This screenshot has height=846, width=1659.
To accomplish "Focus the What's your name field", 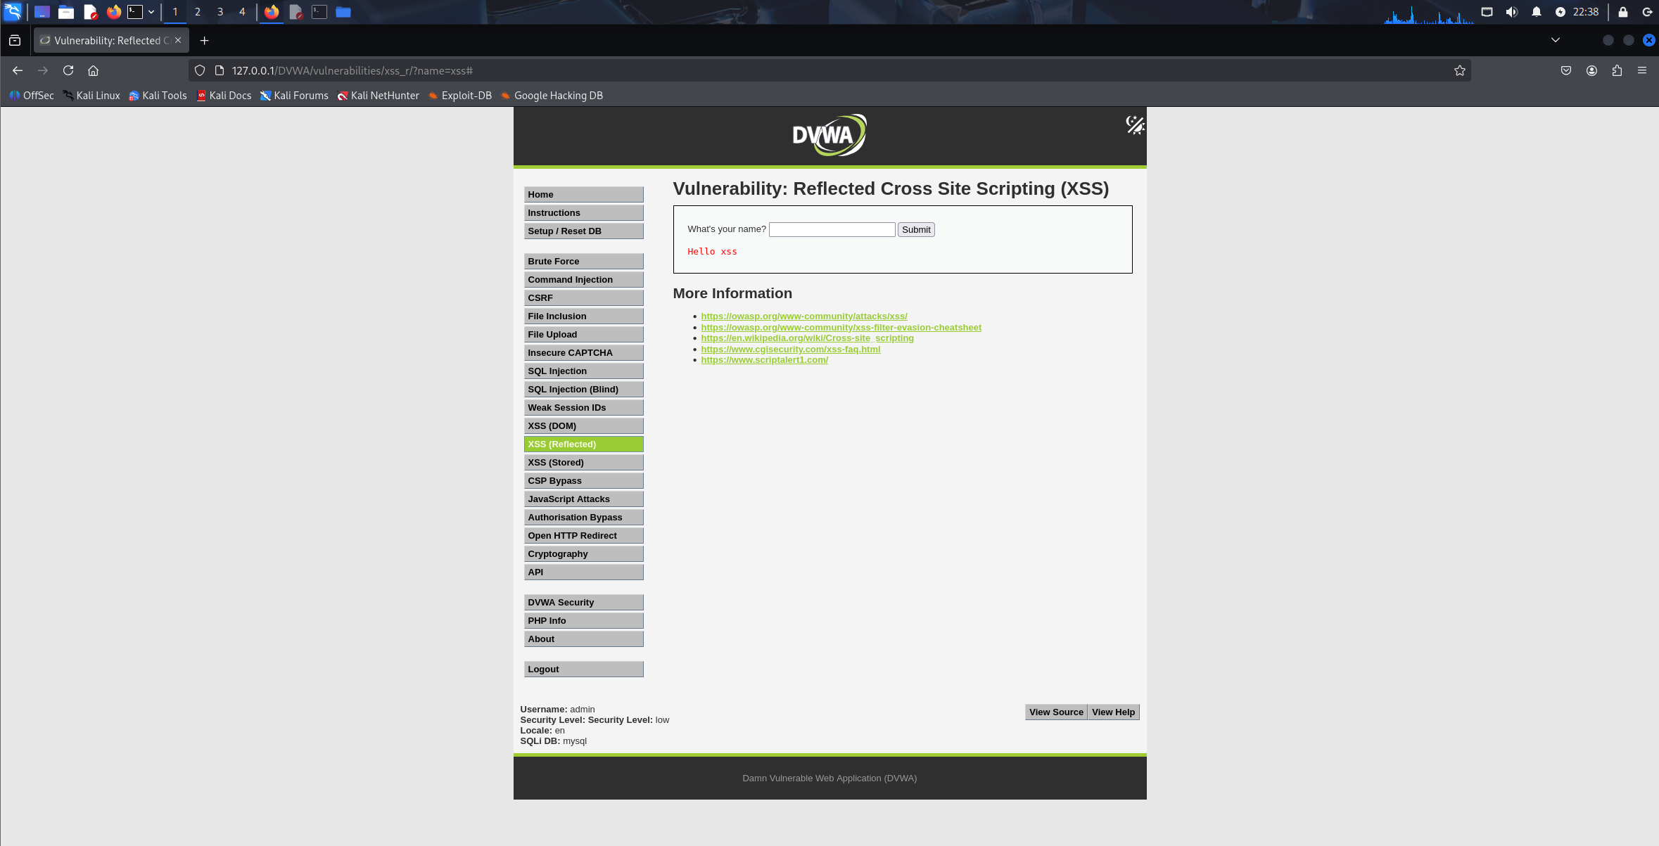I will [832, 229].
